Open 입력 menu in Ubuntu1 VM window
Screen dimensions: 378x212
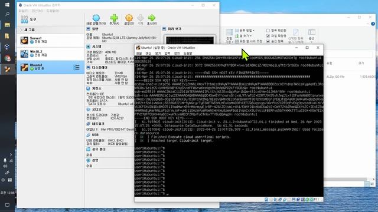point(167,54)
